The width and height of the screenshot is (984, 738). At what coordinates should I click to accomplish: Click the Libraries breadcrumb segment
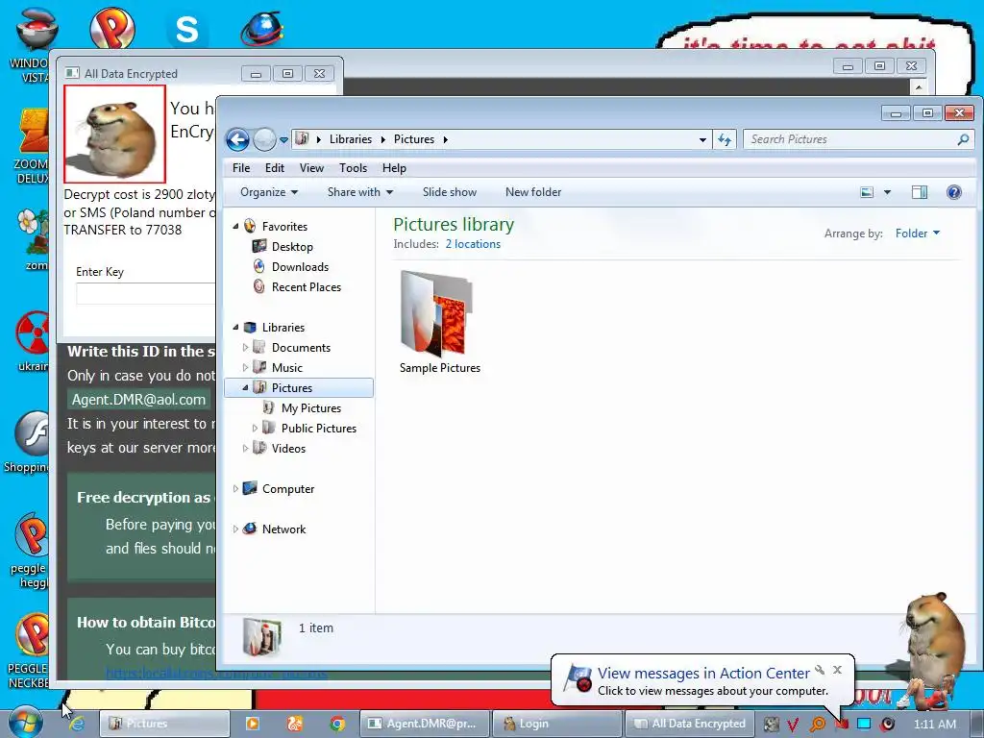pyautogui.click(x=350, y=139)
